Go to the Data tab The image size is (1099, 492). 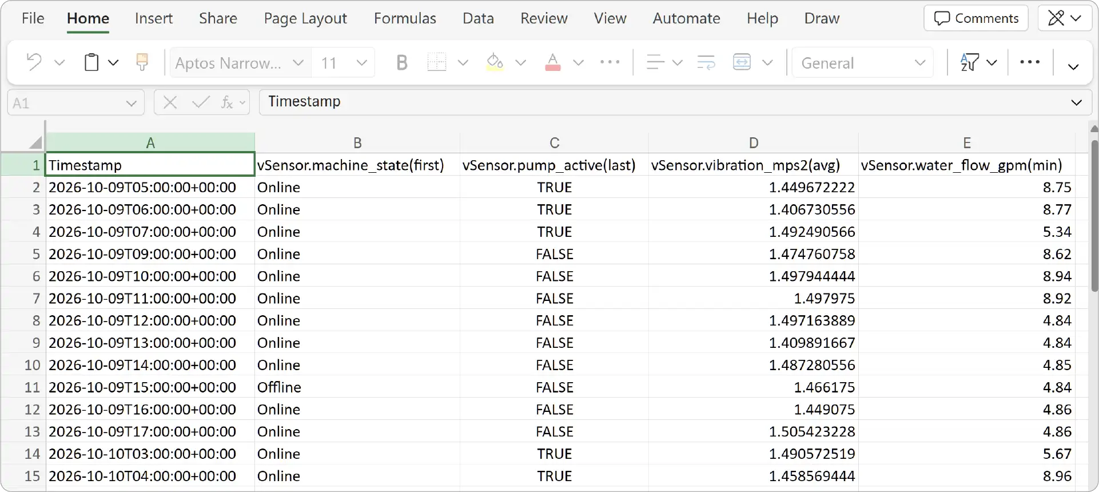(x=478, y=18)
